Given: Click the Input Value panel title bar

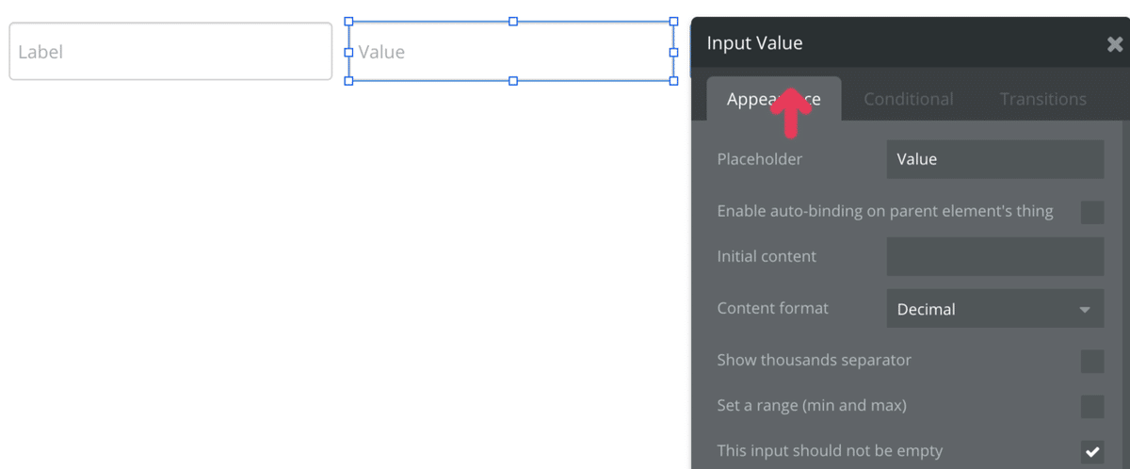Looking at the screenshot, I should [x=895, y=43].
